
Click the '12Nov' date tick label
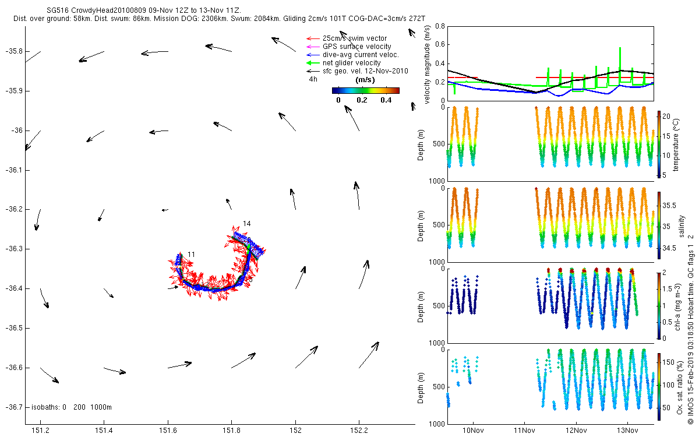576,431
